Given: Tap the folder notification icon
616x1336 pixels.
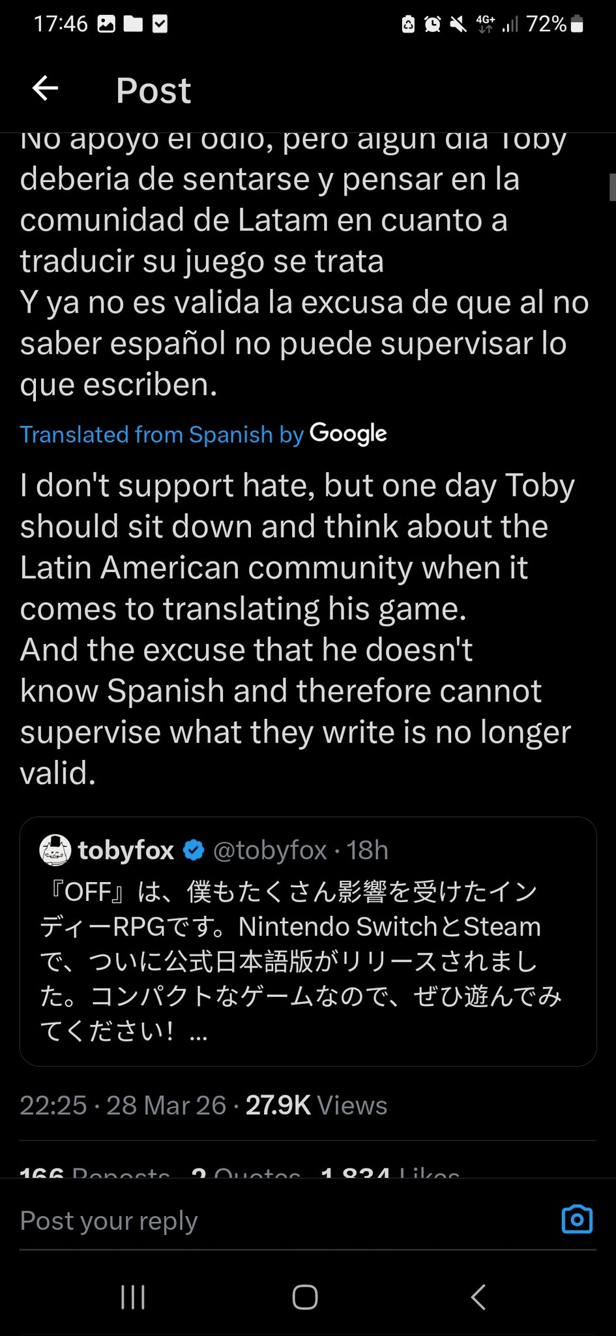Looking at the screenshot, I should coord(133,25).
